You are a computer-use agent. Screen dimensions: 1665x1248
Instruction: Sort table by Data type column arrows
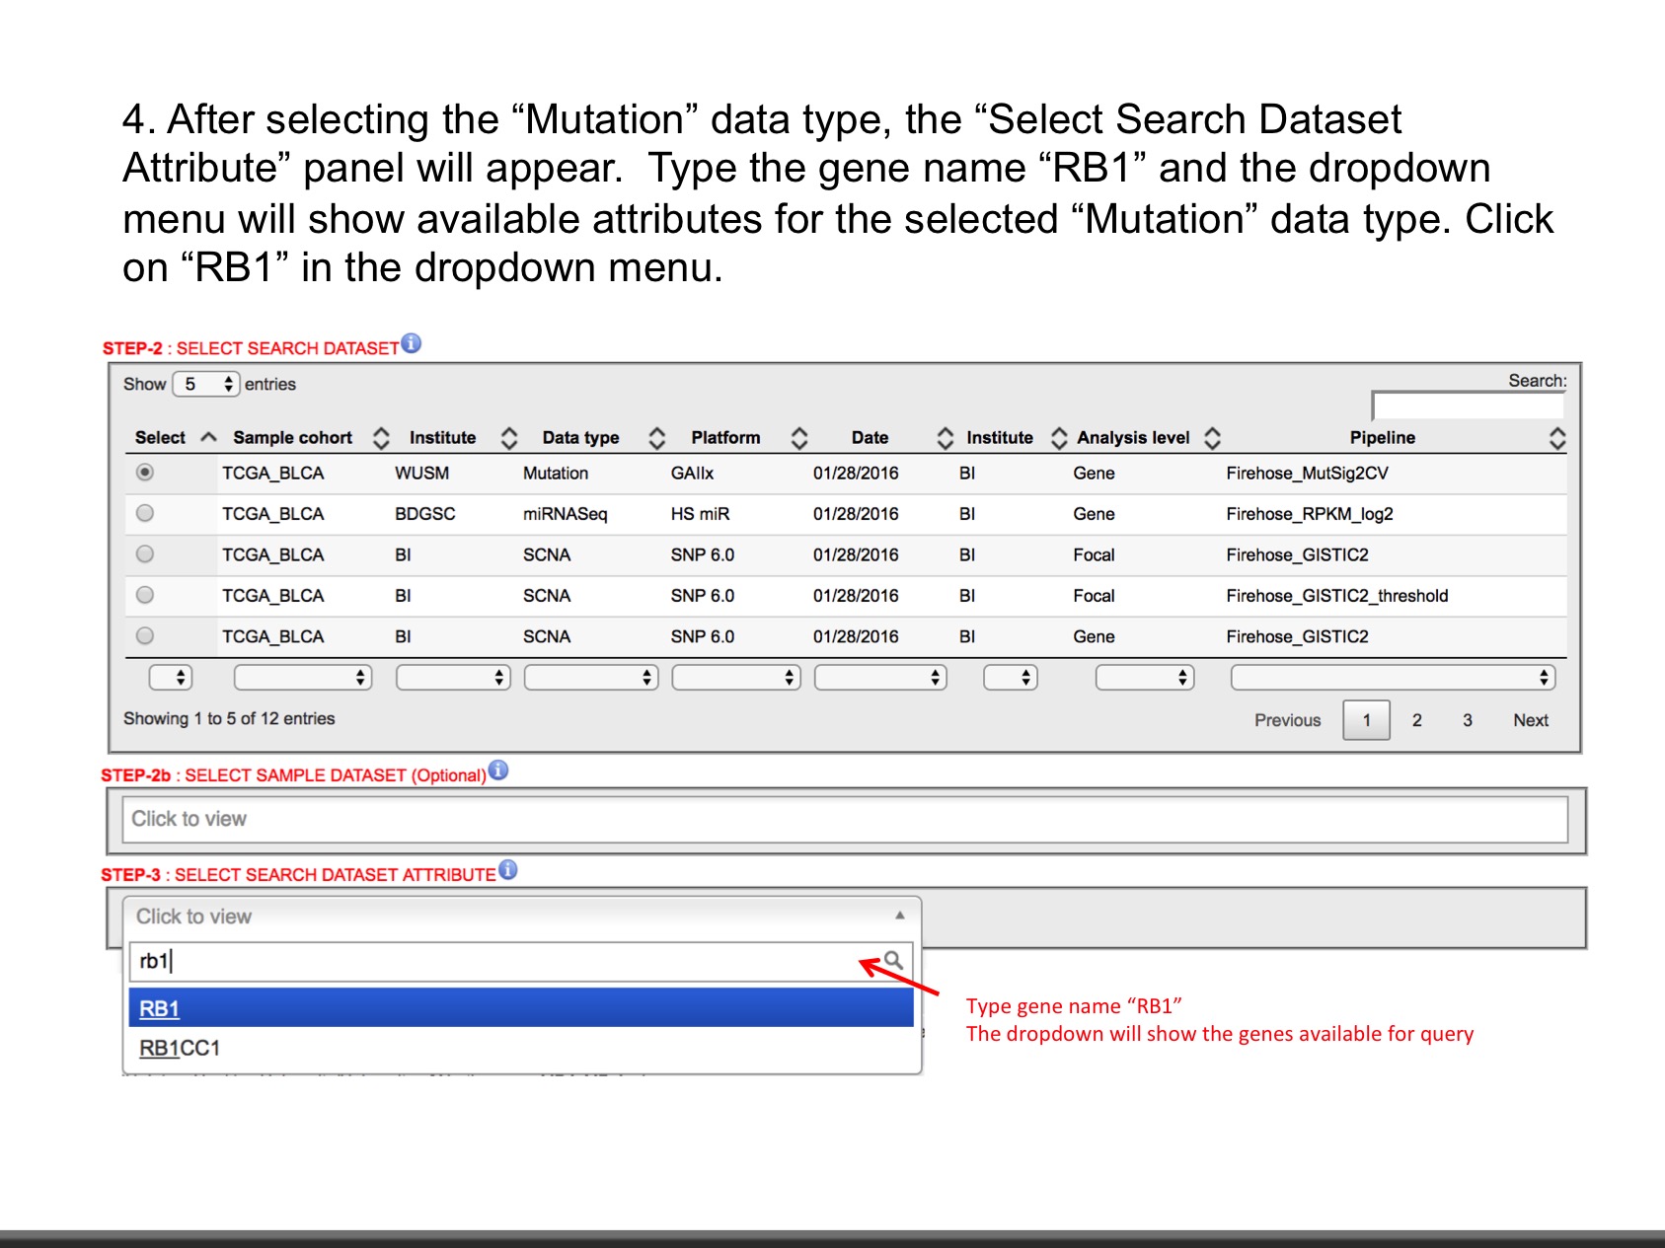(656, 438)
